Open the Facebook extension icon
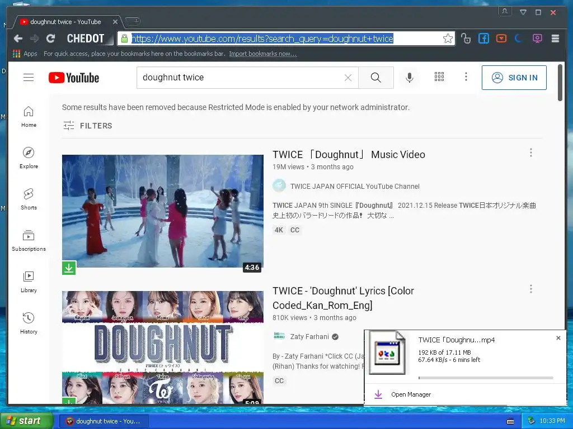The height and width of the screenshot is (429, 573). tap(483, 39)
